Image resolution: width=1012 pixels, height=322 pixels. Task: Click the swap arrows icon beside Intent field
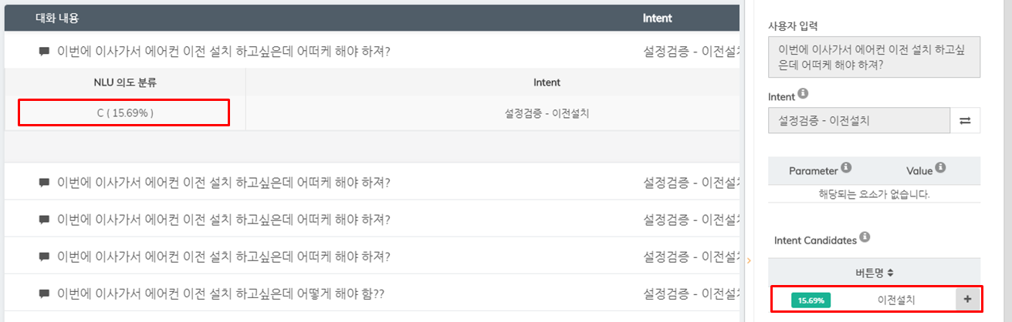point(965,121)
